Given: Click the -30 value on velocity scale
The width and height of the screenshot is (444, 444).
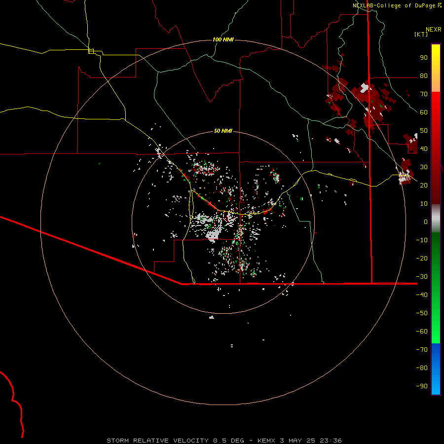Looking at the screenshot, I should (x=422, y=276).
